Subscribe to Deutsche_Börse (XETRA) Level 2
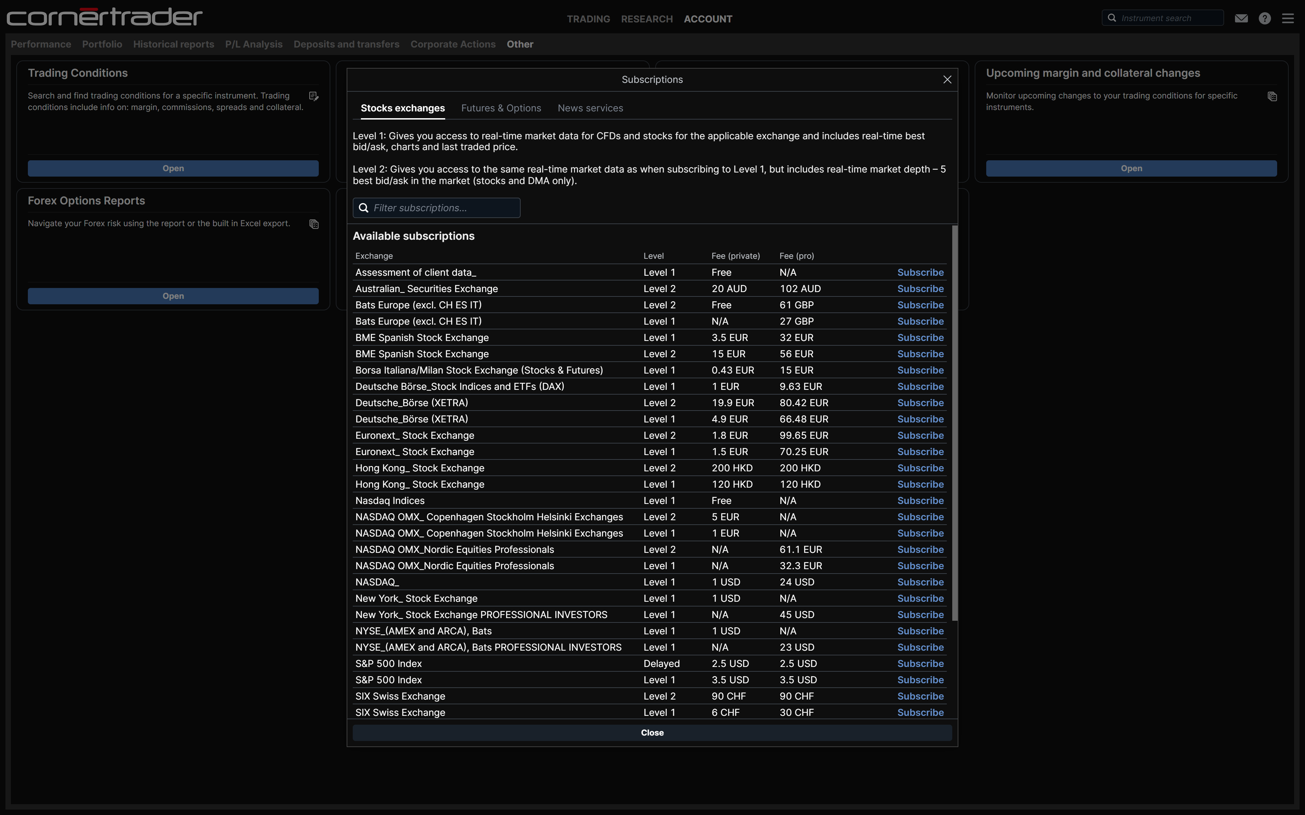Viewport: 1305px width, 815px height. 920,403
